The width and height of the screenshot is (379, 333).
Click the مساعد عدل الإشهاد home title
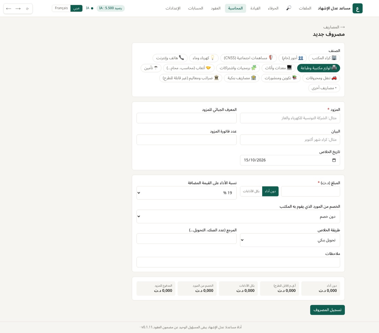click(334, 8)
